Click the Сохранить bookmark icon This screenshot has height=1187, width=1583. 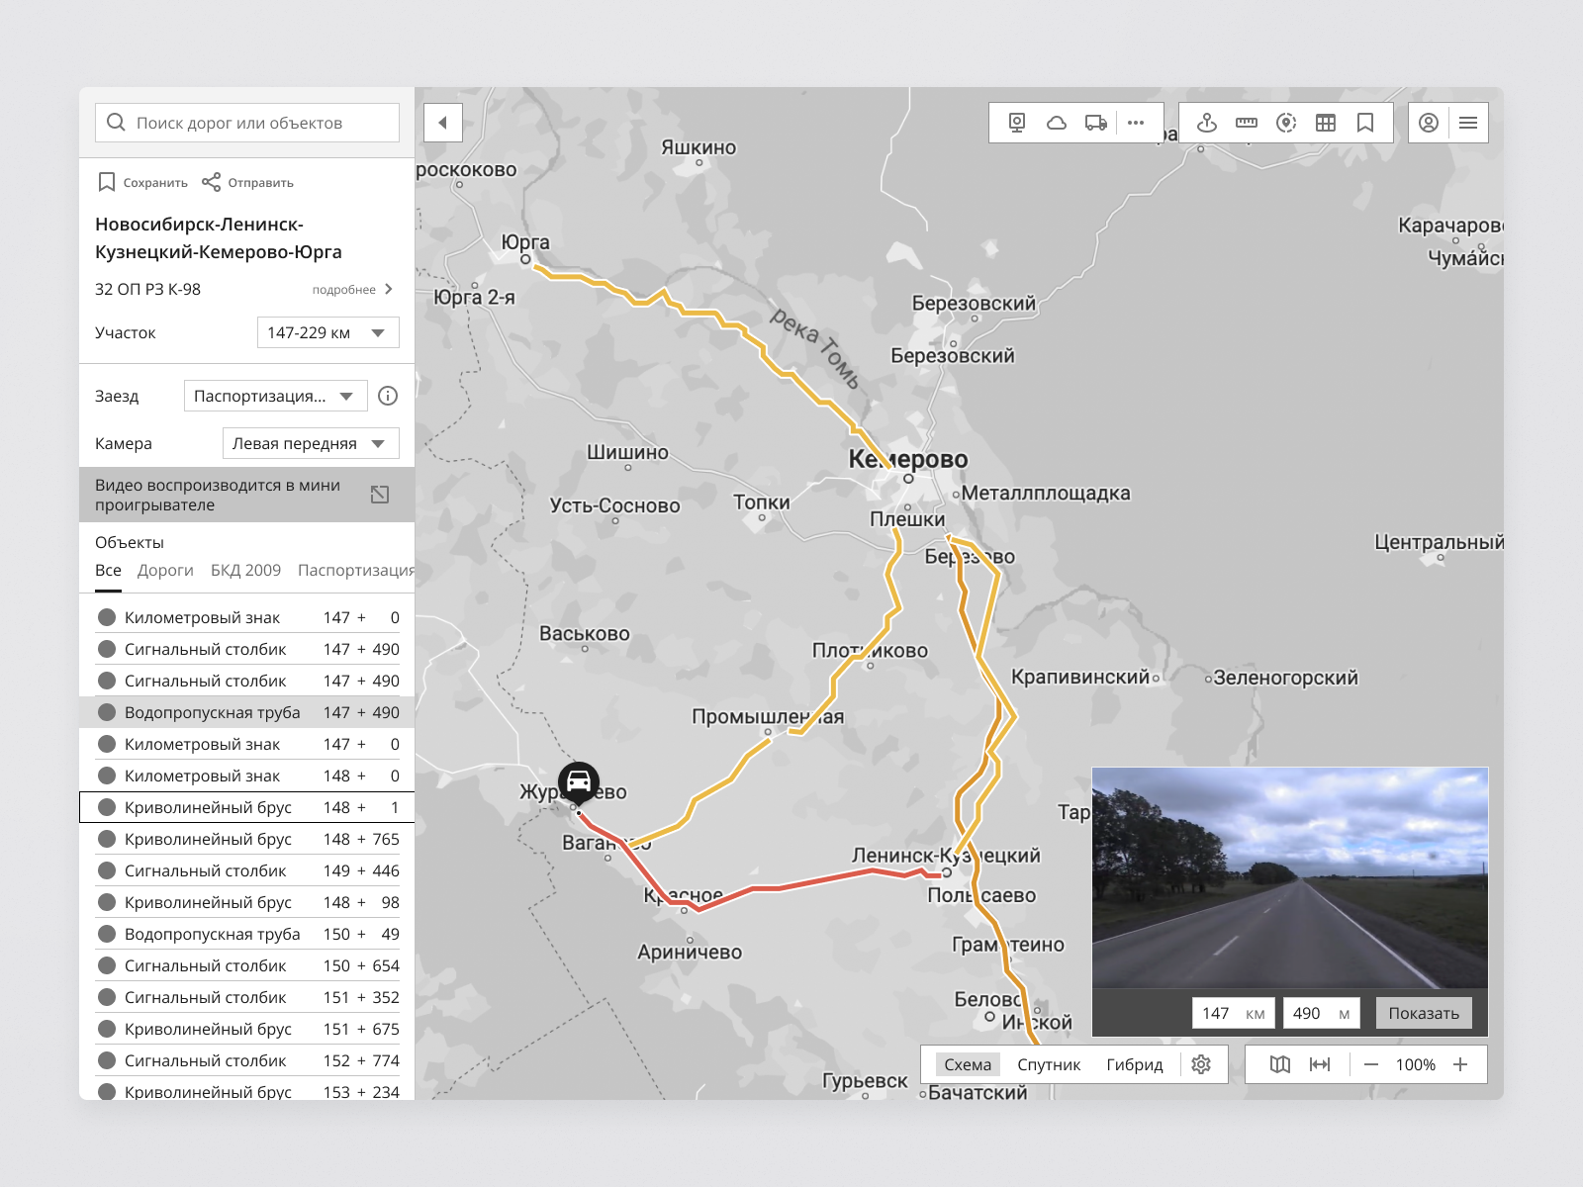[x=107, y=182]
